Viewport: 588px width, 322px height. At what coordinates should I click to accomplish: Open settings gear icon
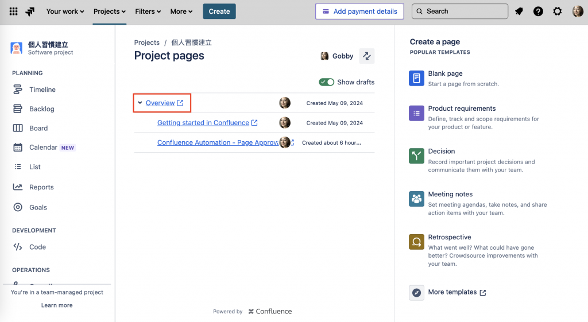click(x=558, y=11)
